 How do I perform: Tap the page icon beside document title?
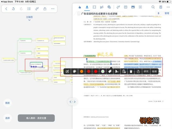click(x=79, y=14)
